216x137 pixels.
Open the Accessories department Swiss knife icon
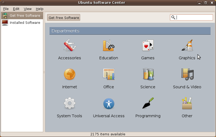click(70, 45)
